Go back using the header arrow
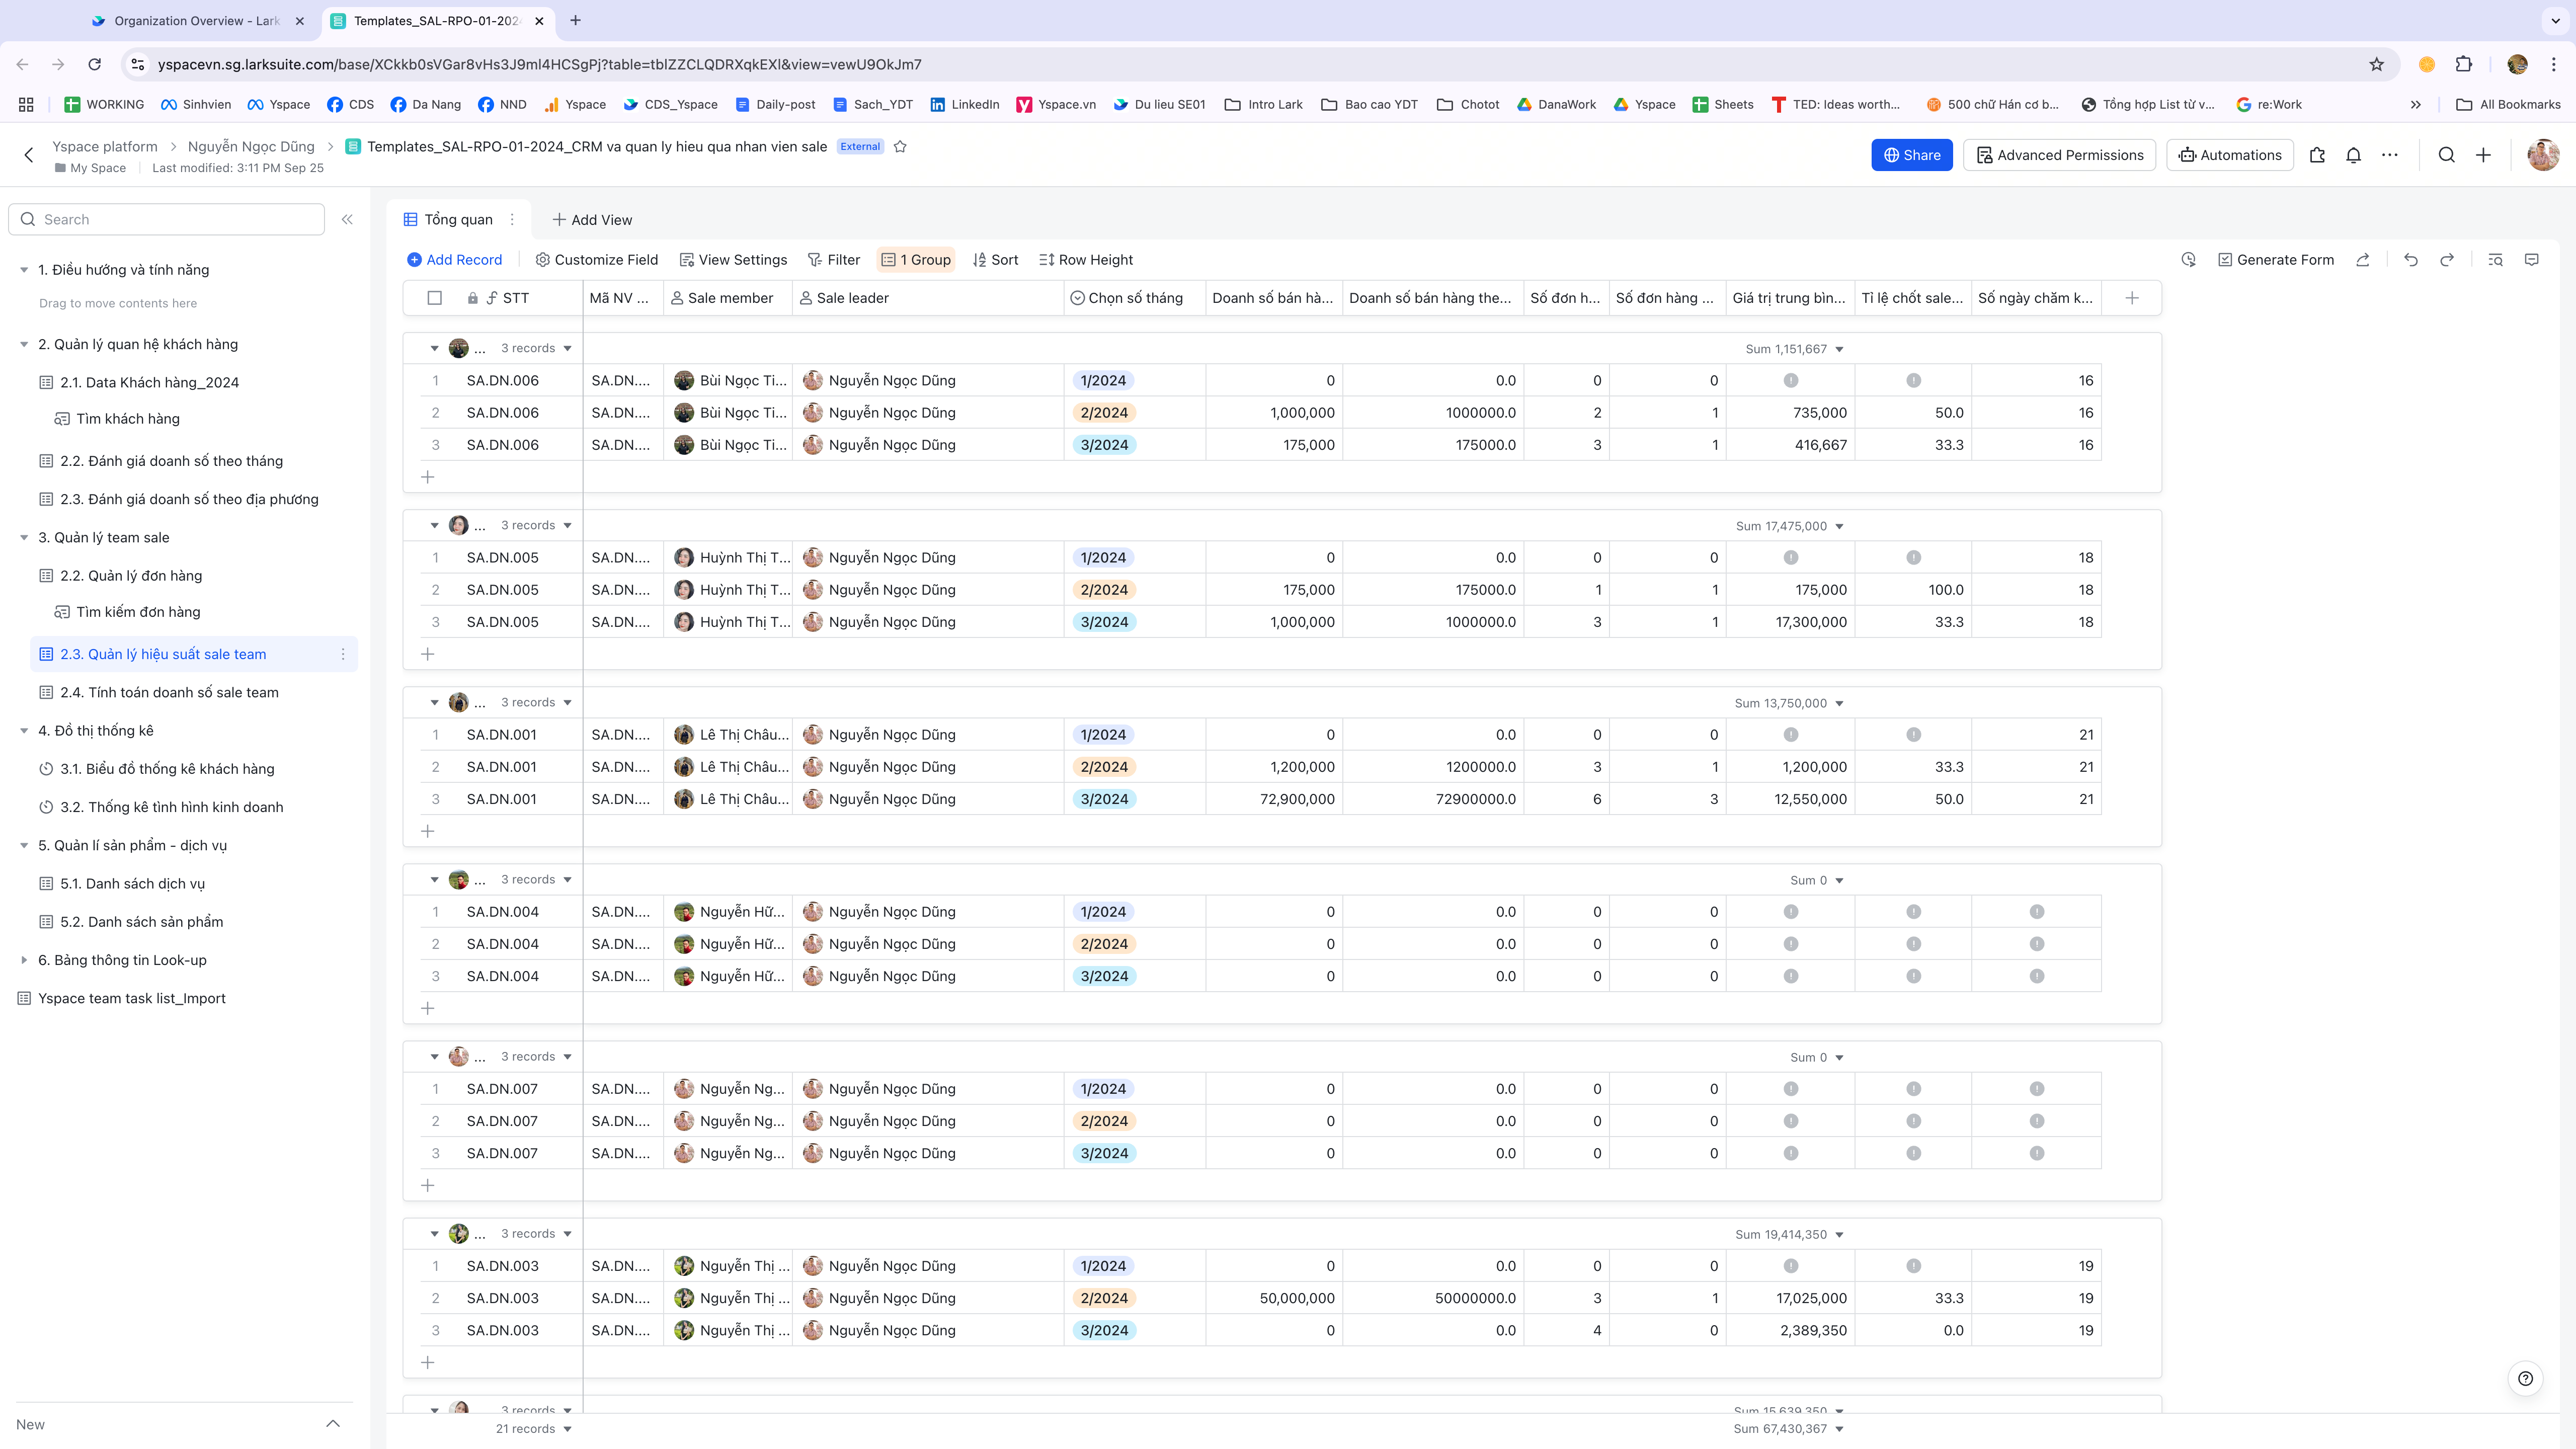The height and width of the screenshot is (1449, 2576). click(x=29, y=155)
